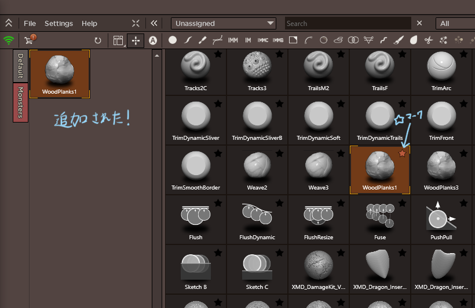Screen dimensions: 475x308
Task: Select the TrimDynamicSliverB brush
Action: [257, 121]
